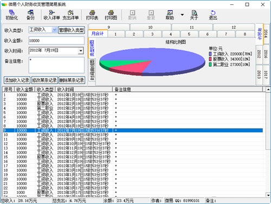This screenshot has height=204, width=271.
Task: Focus the 收入金额 input field
Action: click(56, 41)
